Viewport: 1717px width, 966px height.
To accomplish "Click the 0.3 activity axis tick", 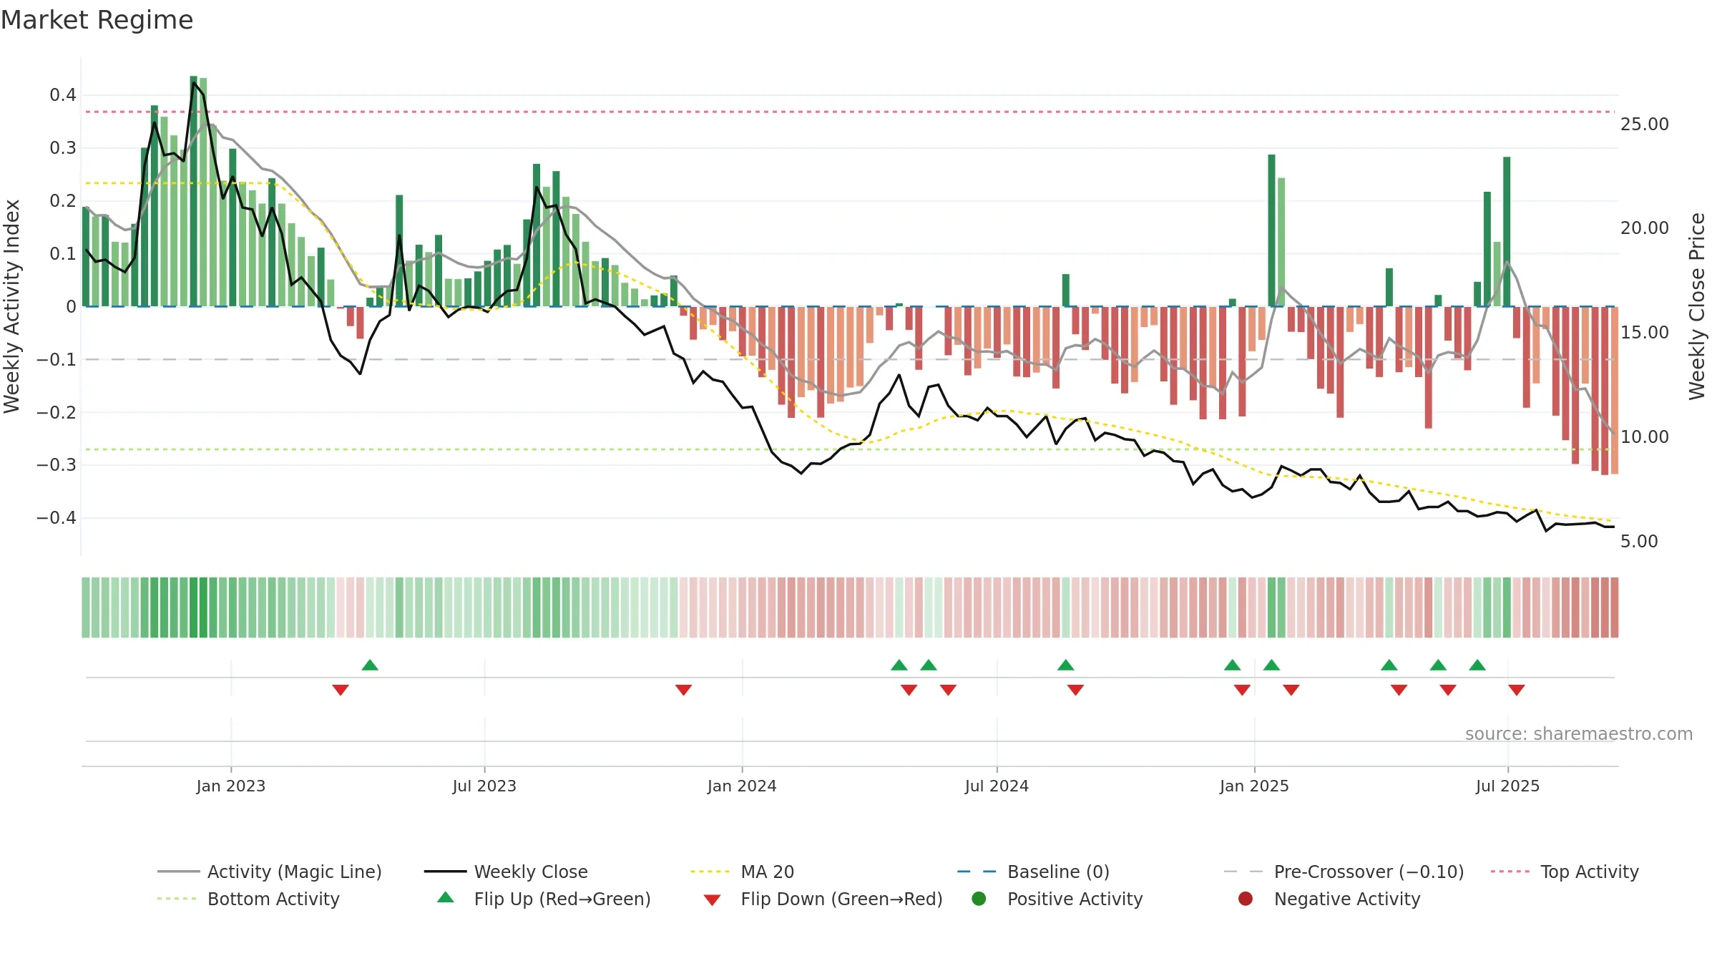I will pos(63,148).
